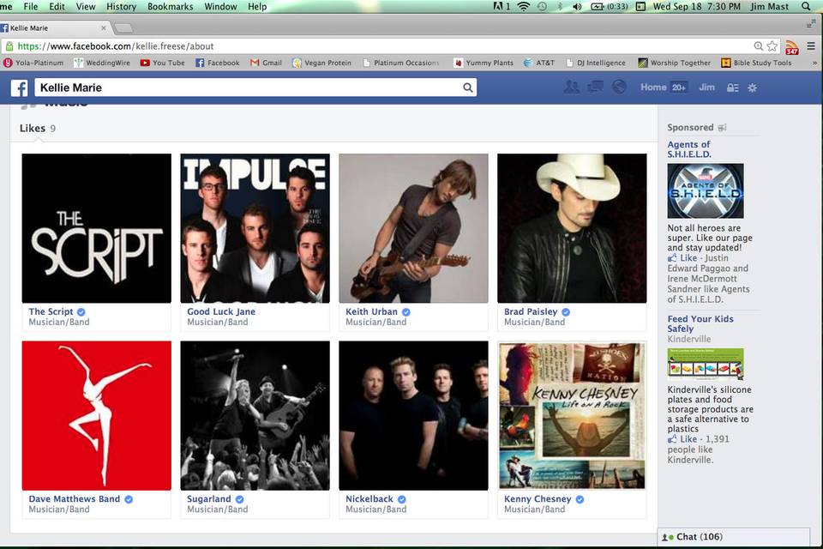Click the Keith Urban guitar photo

(413, 228)
